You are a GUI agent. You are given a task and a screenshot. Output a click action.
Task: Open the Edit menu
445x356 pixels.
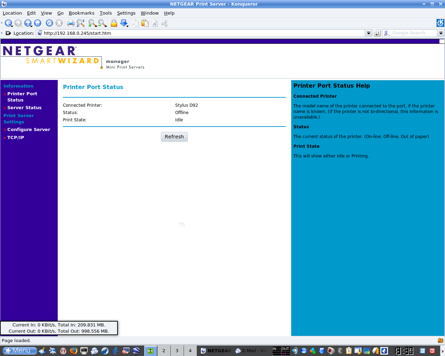click(31, 13)
